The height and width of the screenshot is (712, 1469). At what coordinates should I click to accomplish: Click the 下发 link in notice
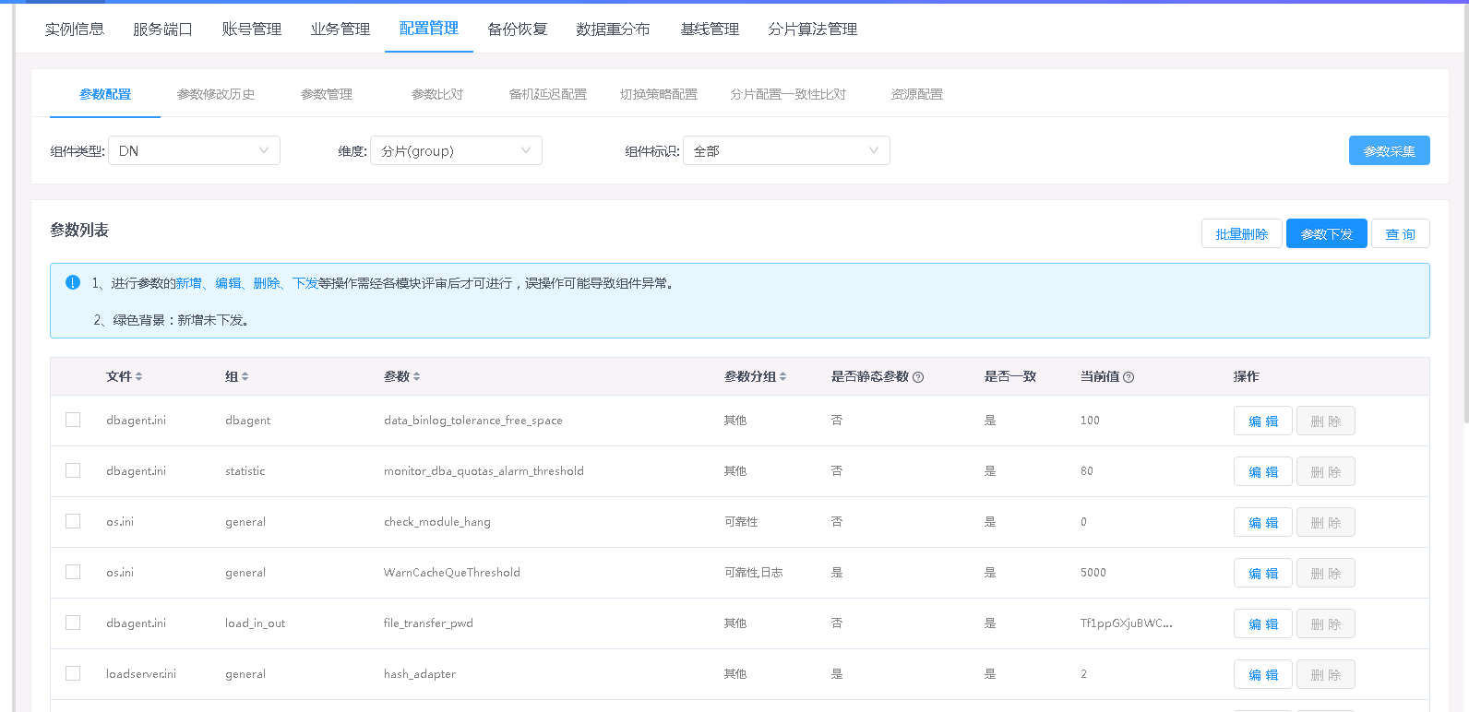[x=305, y=283]
